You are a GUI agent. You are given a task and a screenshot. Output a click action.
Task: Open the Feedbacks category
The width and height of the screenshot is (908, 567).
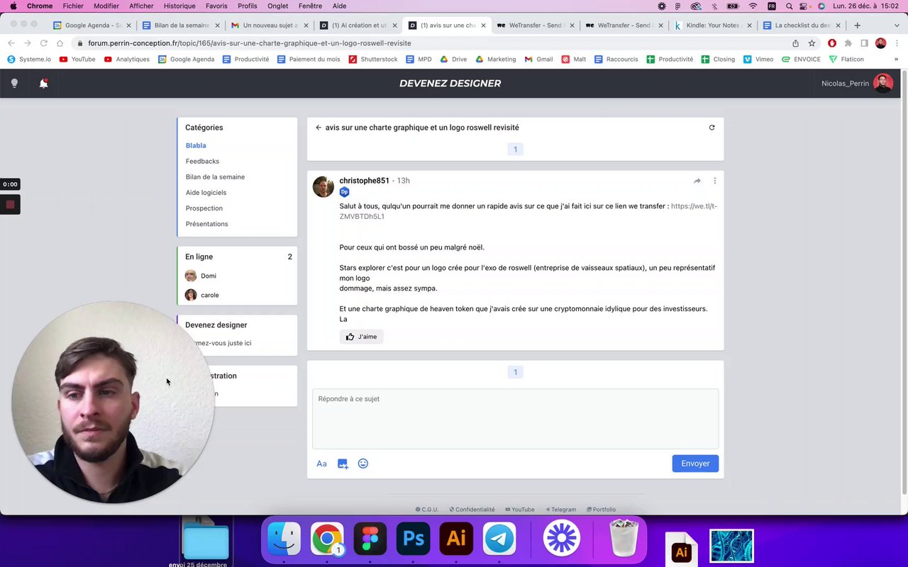202,161
